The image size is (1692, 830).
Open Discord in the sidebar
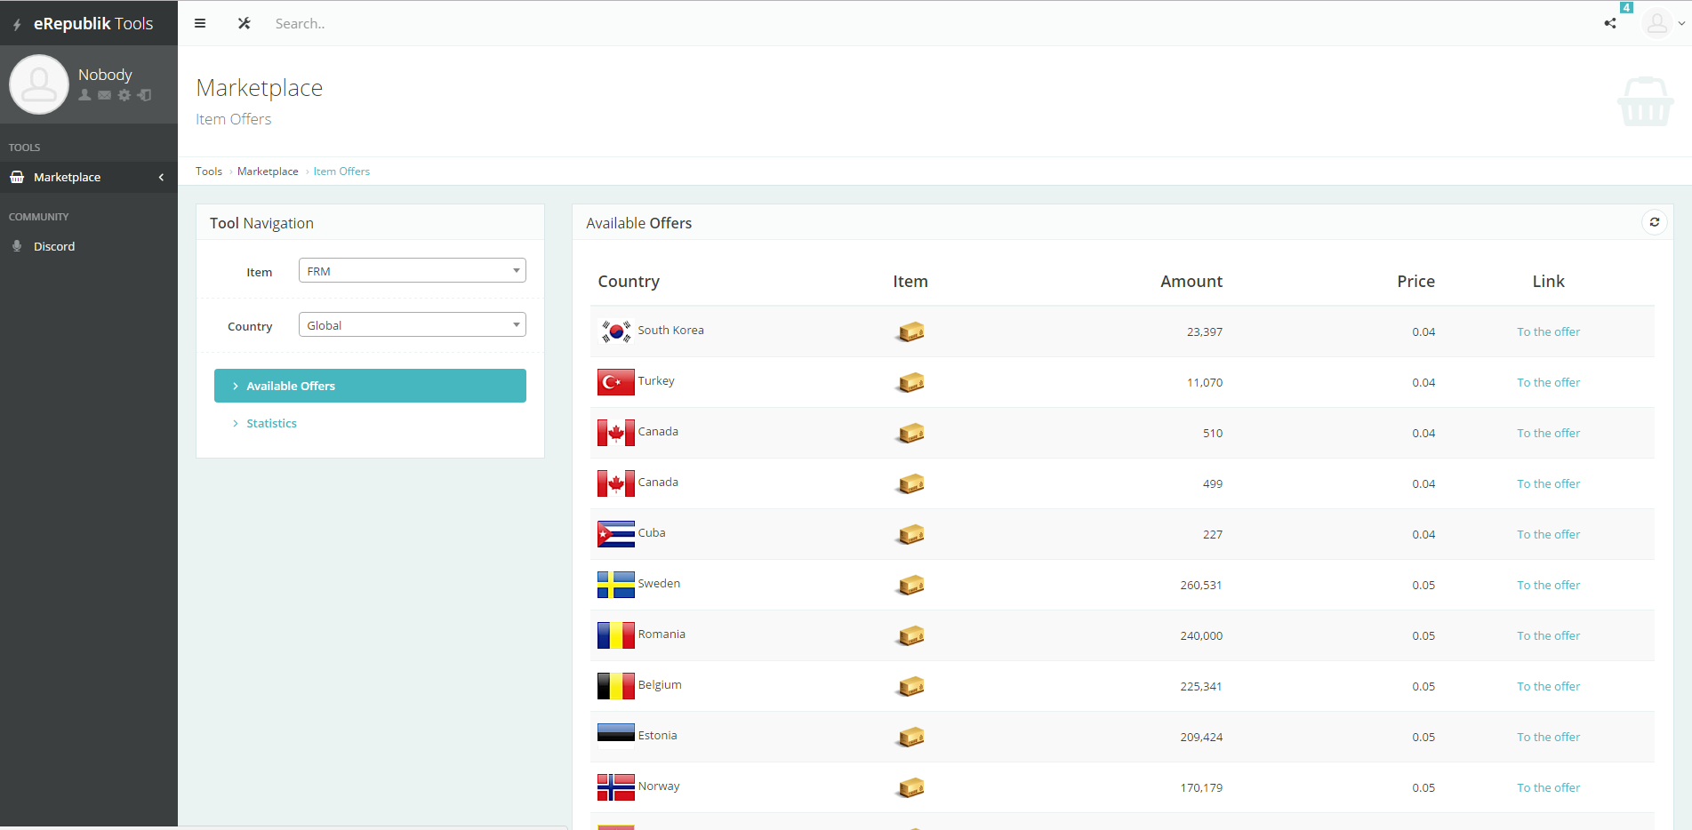coord(54,247)
